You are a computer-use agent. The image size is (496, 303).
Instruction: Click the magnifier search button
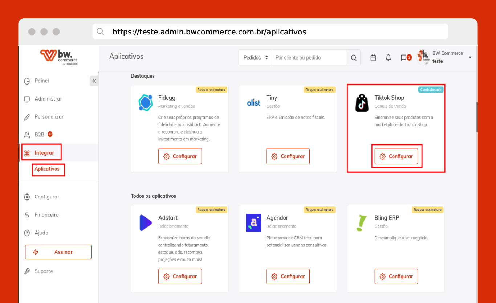[354, 58]
